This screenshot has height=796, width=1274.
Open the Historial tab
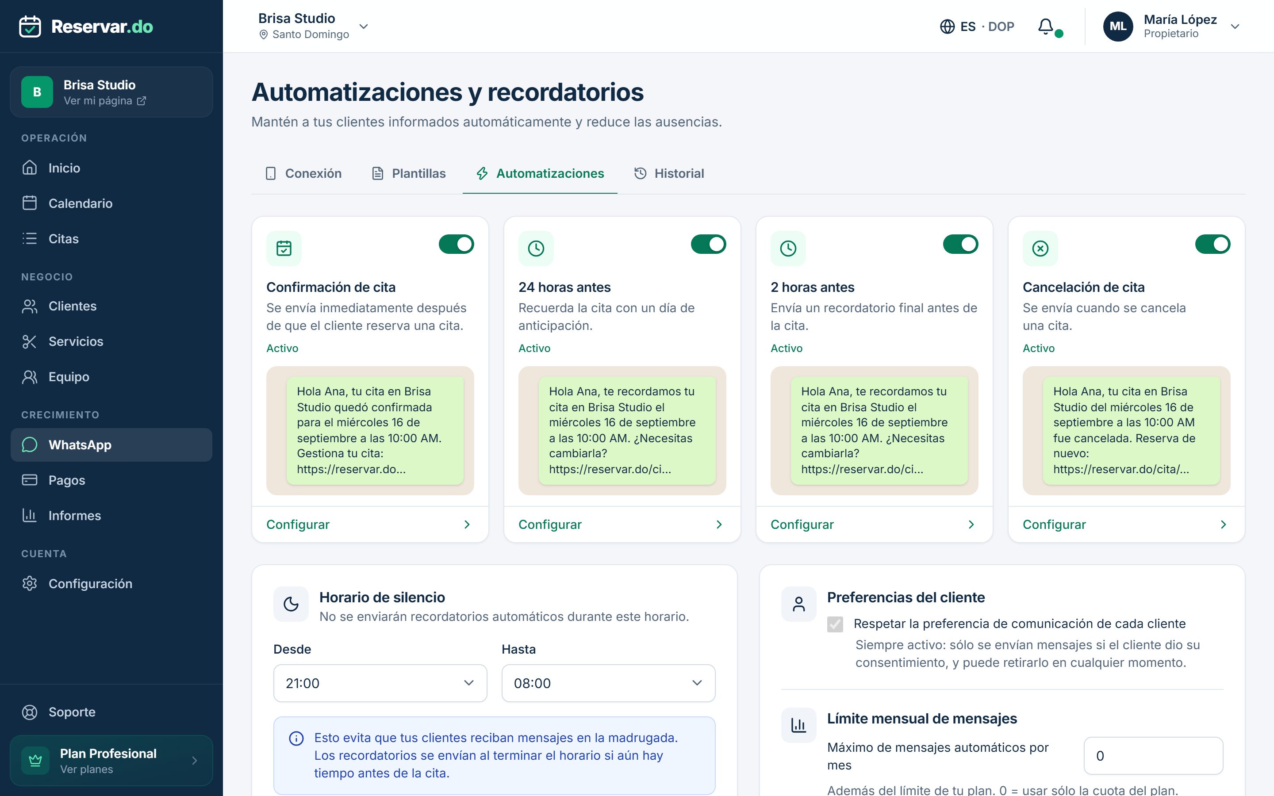[668, 173]
